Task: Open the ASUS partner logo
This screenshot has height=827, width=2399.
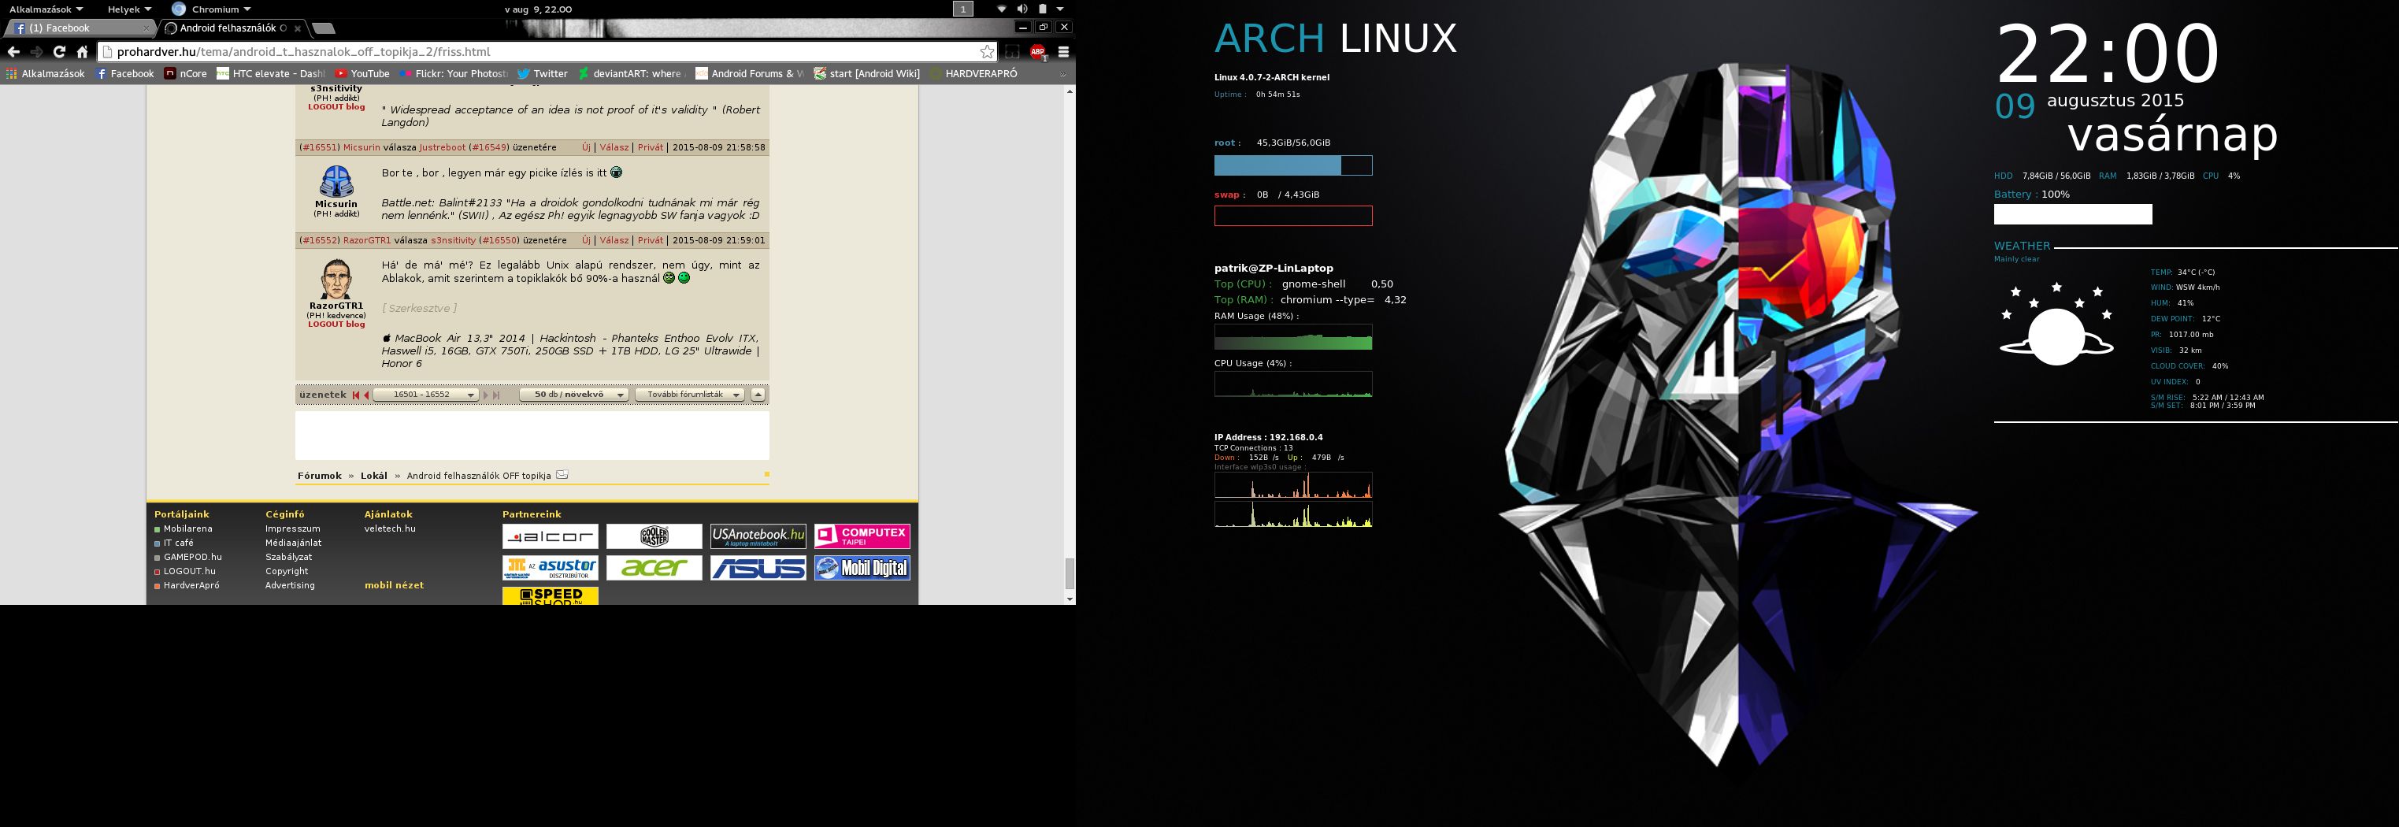Action: pos(758,568)
